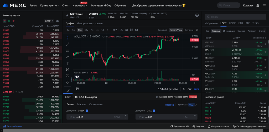The width and height of the screenshot is (269, 132).
Task: Switch chart to Базовый mode
Action: pyautogui.click(x=162, y=30)
